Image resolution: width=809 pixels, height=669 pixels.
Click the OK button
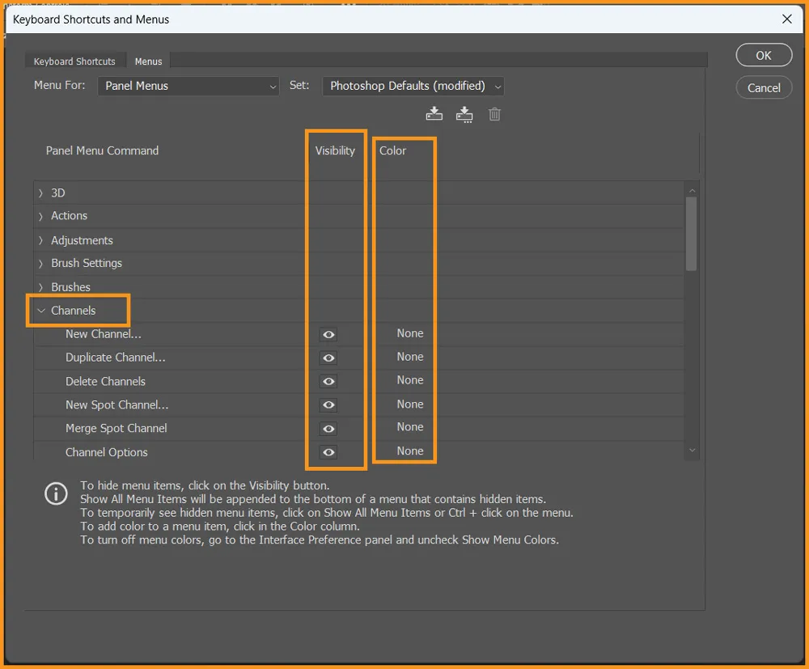(763, 56)
